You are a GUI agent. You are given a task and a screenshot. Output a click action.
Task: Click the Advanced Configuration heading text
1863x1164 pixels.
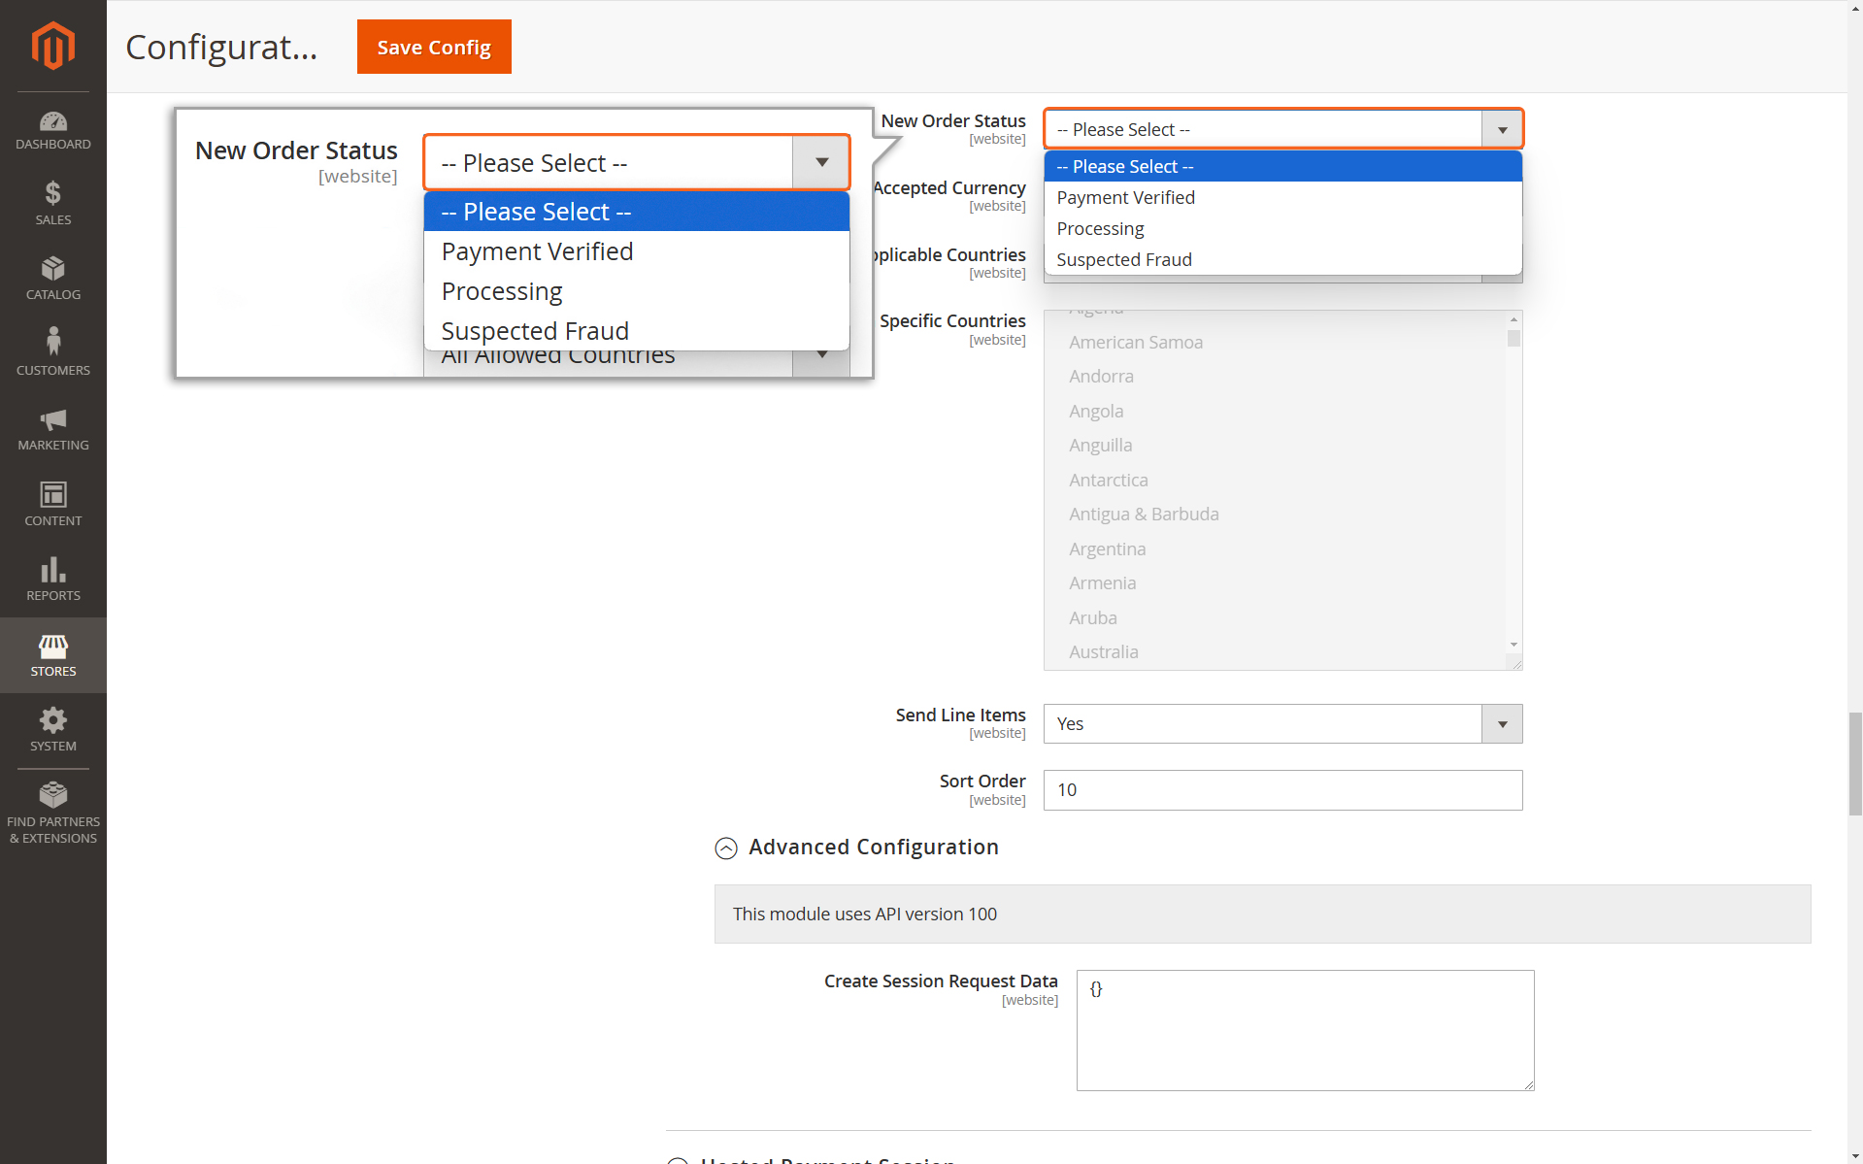pyautogui.click(x=874, y=848)
